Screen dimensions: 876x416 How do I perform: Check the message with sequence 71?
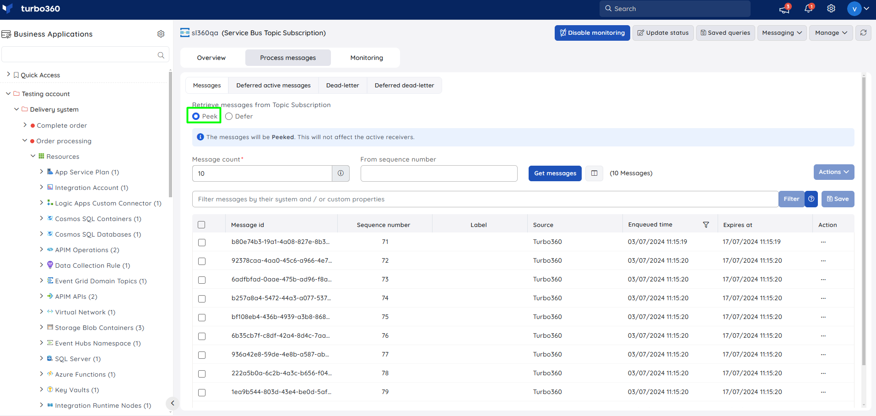(x=202, y=243)
